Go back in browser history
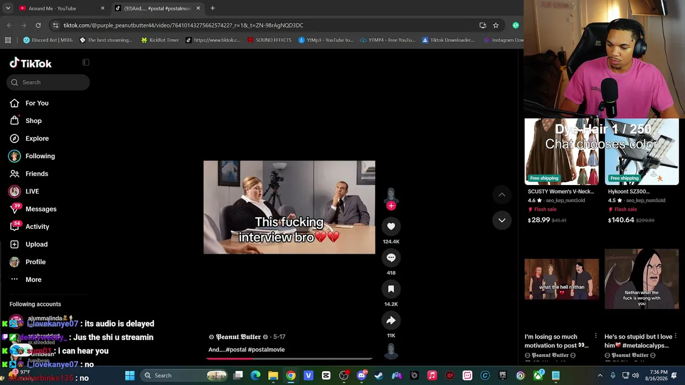The height and width of the screenshot is (385, 685). point(9,25)
